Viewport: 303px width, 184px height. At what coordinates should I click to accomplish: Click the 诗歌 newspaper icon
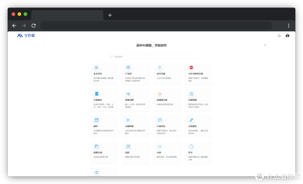click(x=128, y=146)
